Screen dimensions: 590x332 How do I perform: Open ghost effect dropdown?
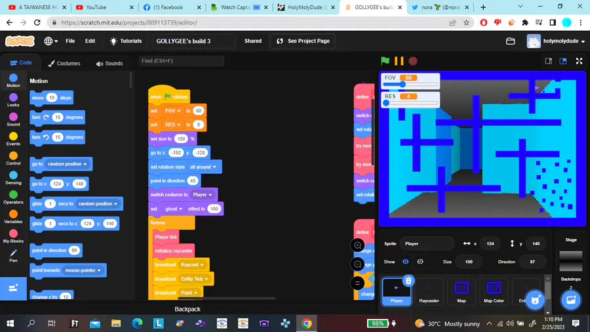[x=174, y=209]
